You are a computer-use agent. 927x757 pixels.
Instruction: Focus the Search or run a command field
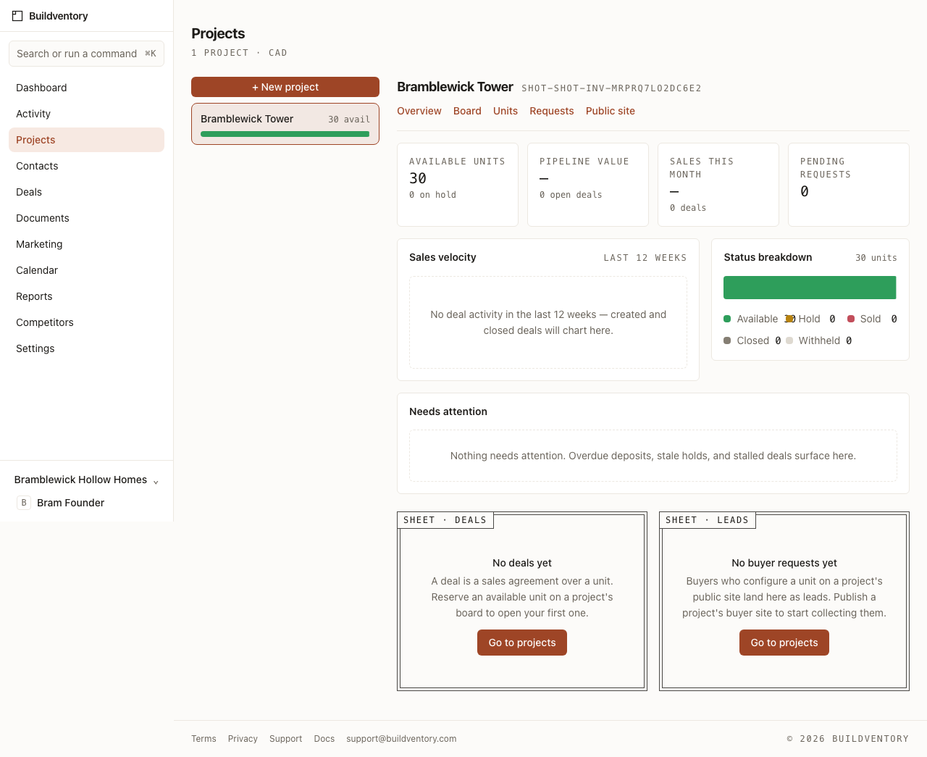[86, 54]
